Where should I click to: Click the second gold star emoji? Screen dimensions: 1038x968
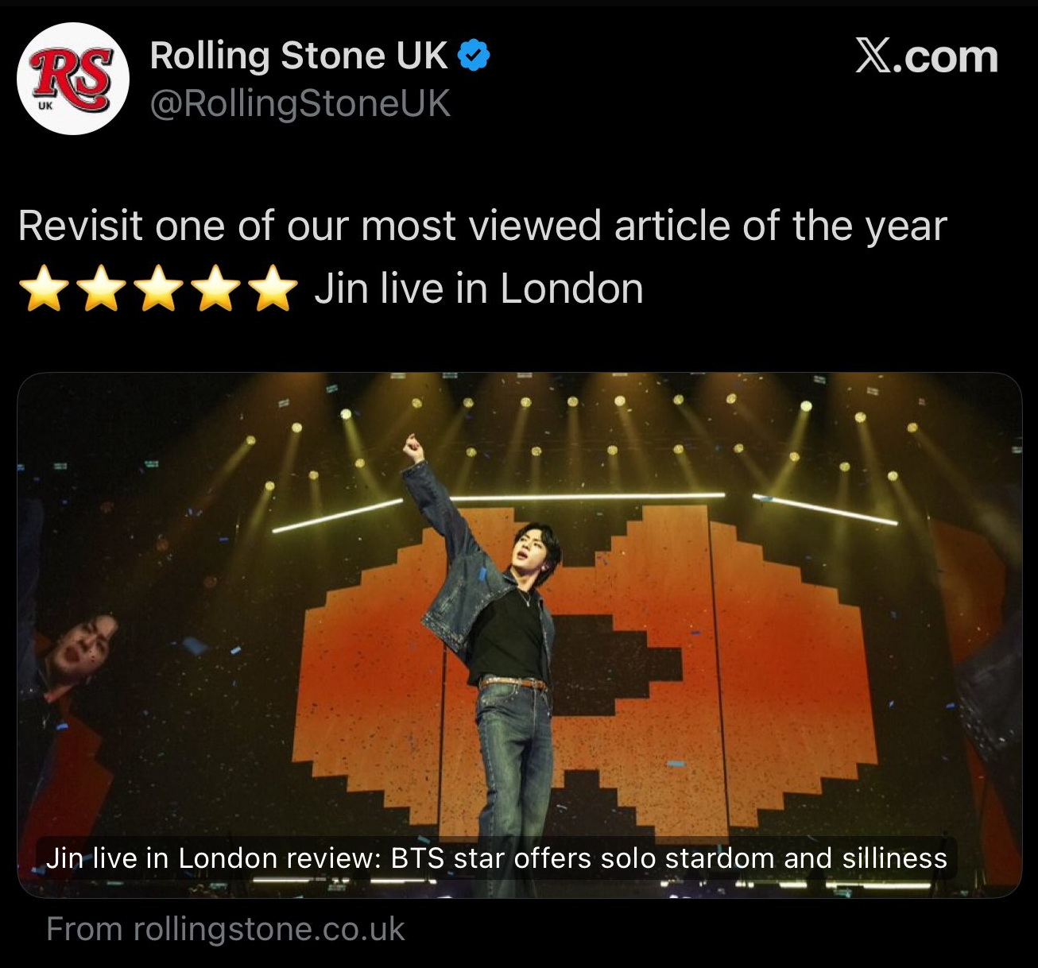(102, 288)
